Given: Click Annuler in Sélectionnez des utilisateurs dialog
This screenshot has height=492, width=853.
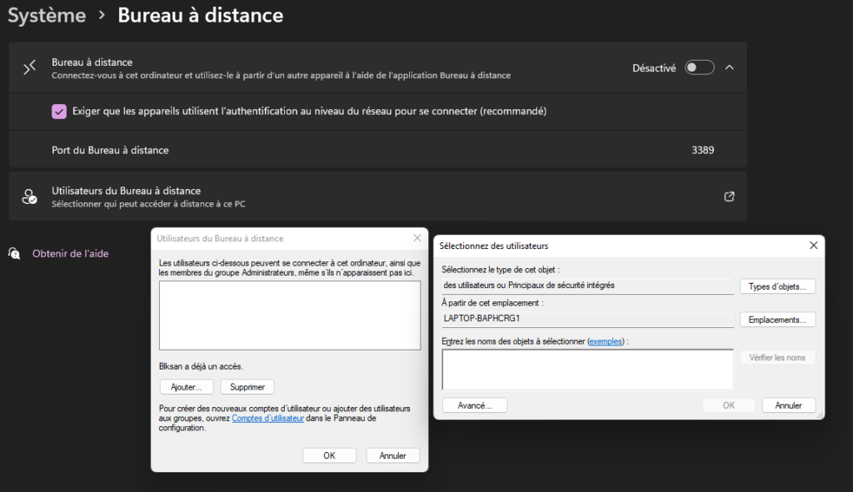Looking at the screenshot, I should click(788, 405).
